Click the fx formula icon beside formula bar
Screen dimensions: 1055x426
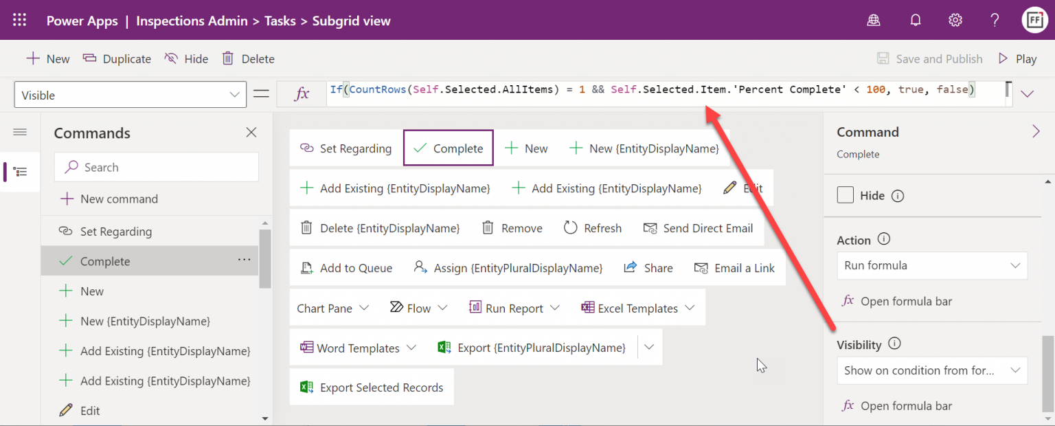tap(302, 95)
